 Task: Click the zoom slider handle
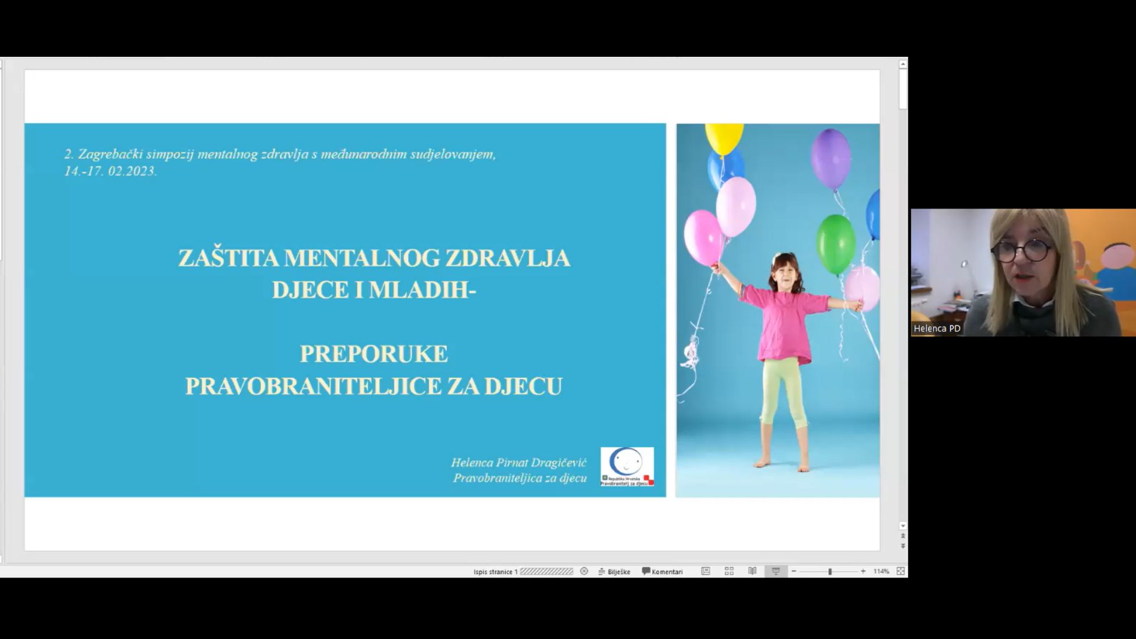pyautogui.click(x=830, y=571)
